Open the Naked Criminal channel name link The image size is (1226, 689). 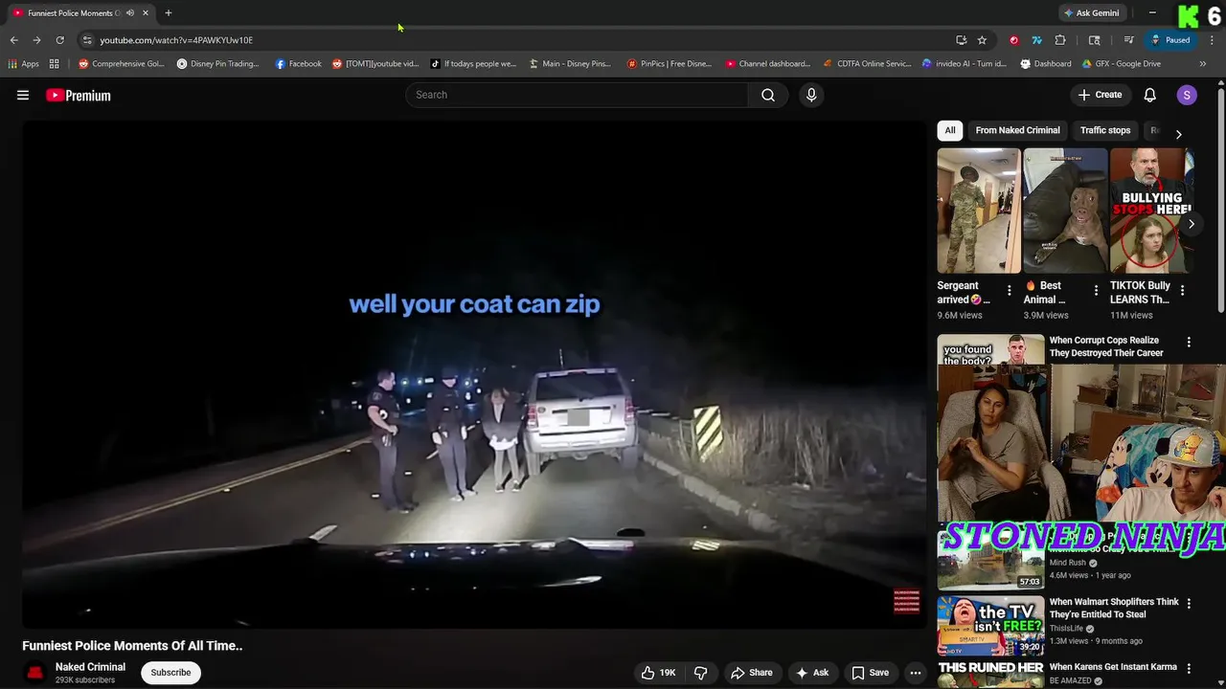pos(90,667)
